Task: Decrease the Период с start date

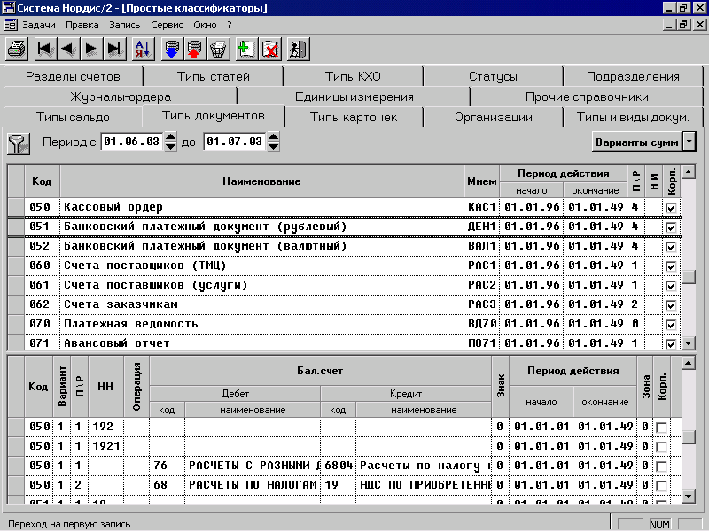Action: [x=170, y=146]
